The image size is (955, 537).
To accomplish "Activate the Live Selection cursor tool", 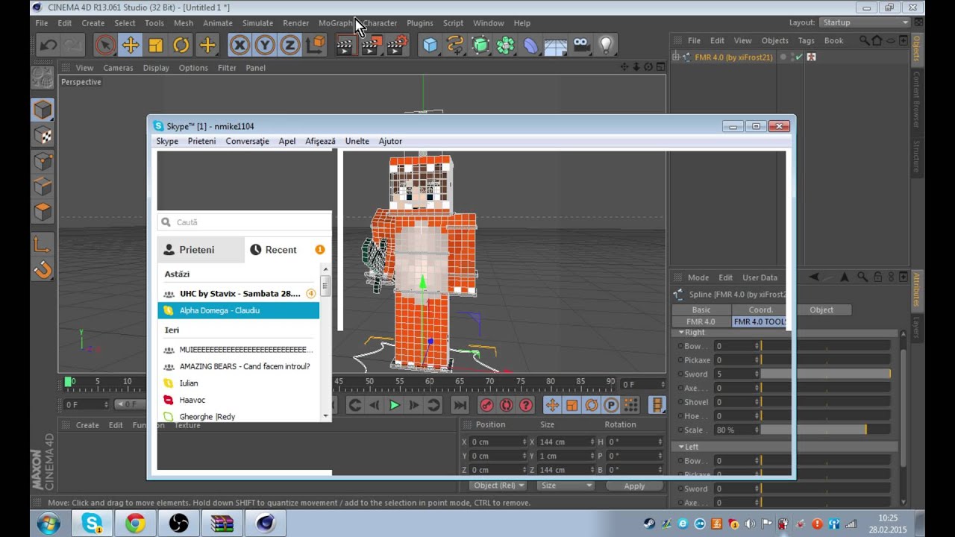I will click(x=105, y=45).
